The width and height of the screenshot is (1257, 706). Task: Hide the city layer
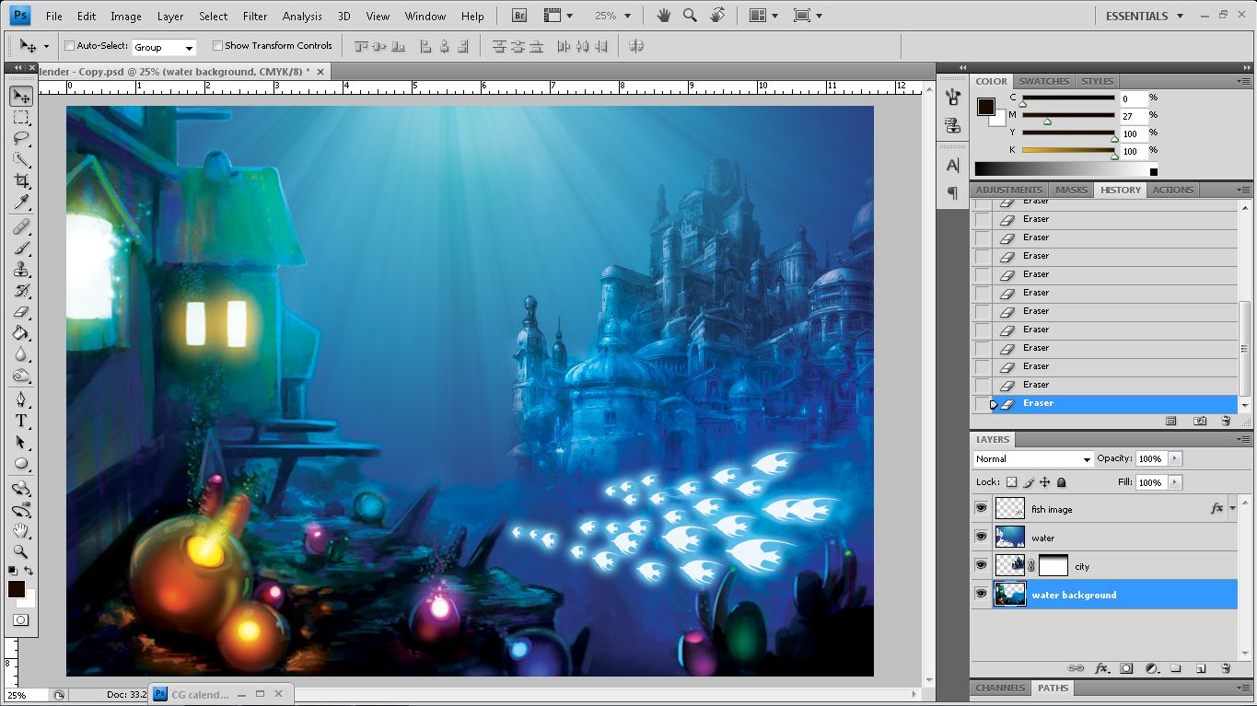click(x=981, y=565)
